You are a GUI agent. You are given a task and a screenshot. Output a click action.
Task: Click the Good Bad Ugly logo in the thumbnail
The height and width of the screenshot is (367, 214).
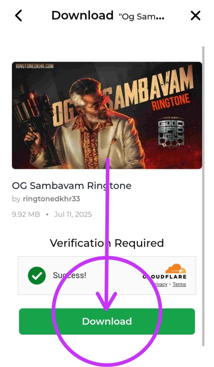tap(171, 131)
